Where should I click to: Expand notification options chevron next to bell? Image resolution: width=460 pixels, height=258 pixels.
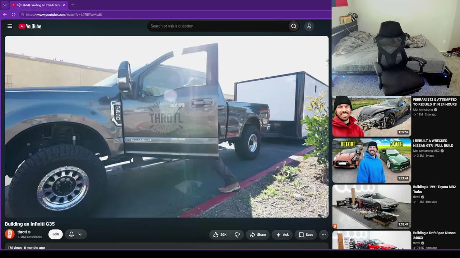click(80, 234)
